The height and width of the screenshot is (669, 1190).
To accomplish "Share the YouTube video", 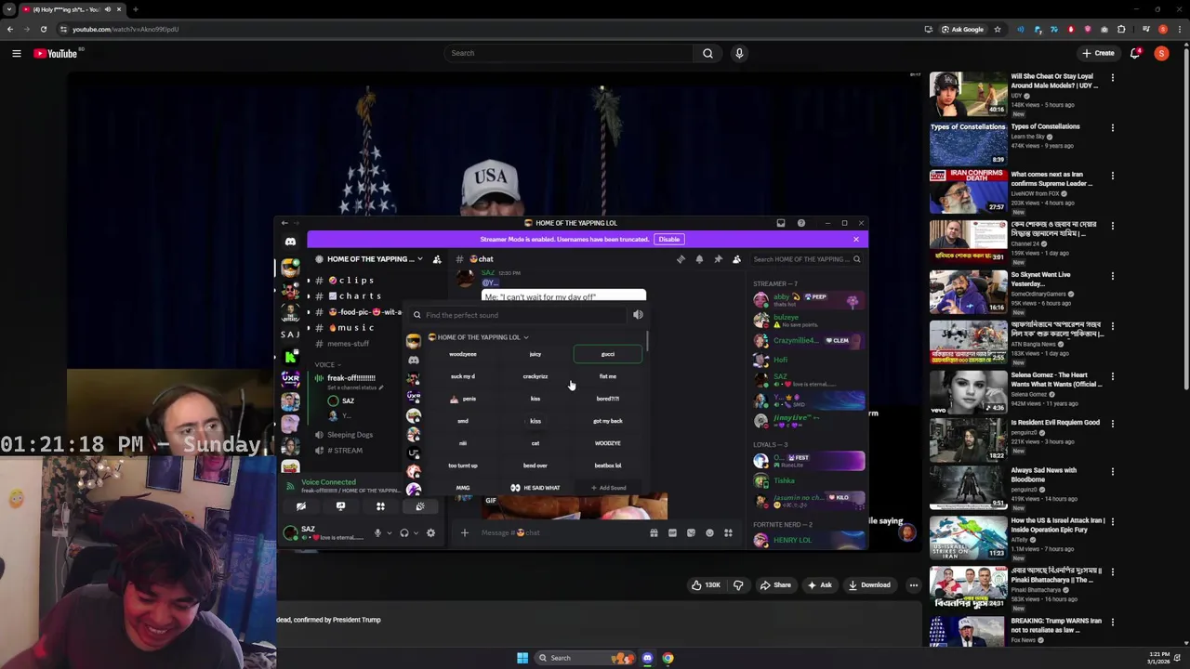I will (775, 585).
